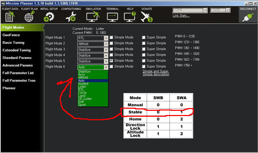Uncheck Simple Mode for Flight Mode 5

112,61
